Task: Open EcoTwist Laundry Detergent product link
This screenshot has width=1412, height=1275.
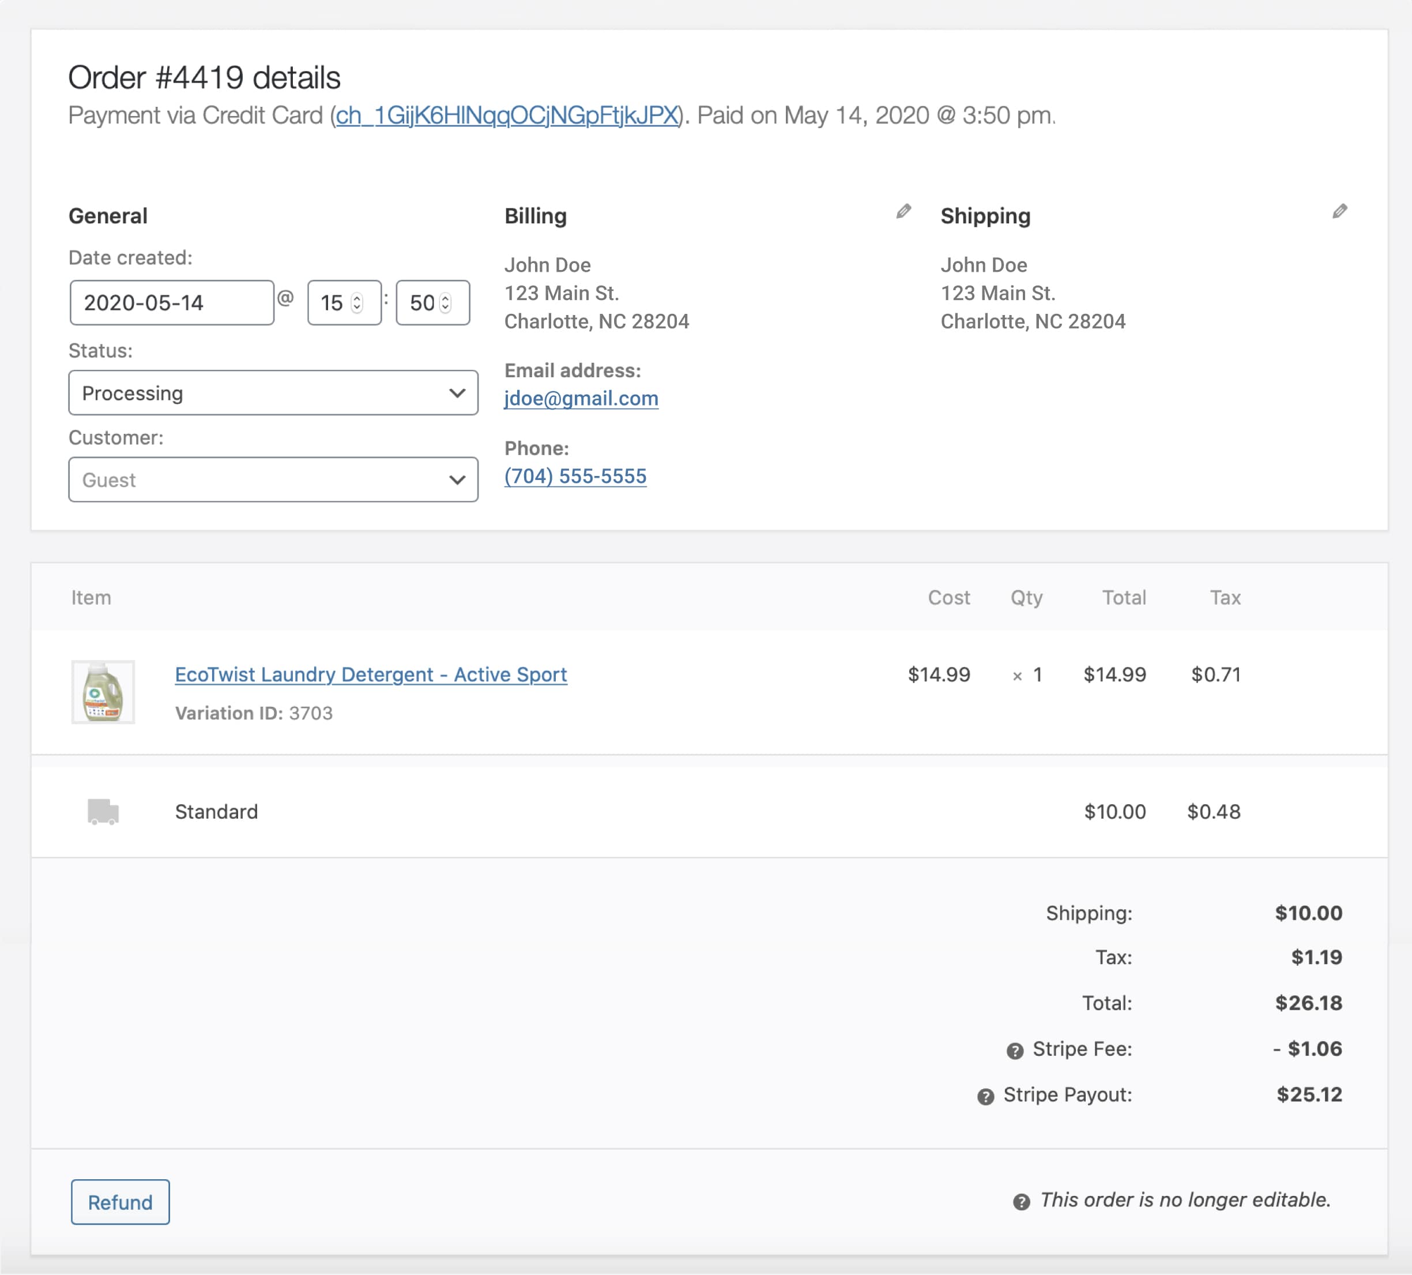Action: (370, 674)
